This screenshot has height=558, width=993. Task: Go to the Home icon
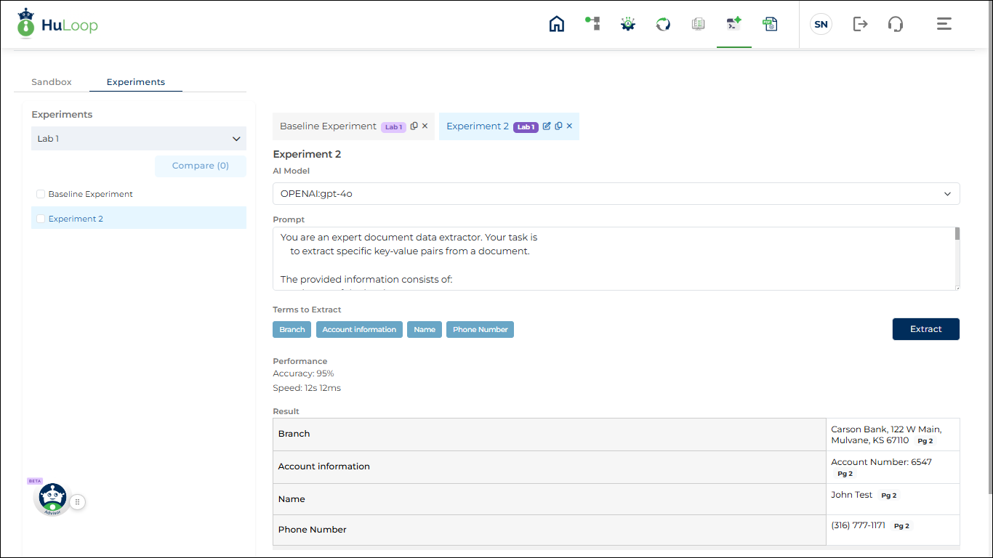[x=557, y=24]
